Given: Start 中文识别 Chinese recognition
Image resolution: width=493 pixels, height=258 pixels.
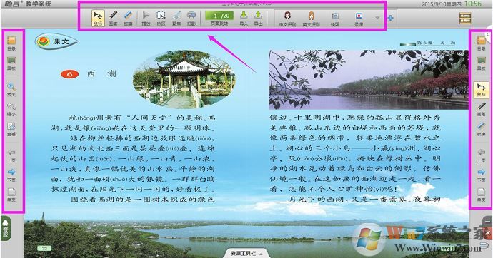Looking at the screenshot, I should point(287,19).
